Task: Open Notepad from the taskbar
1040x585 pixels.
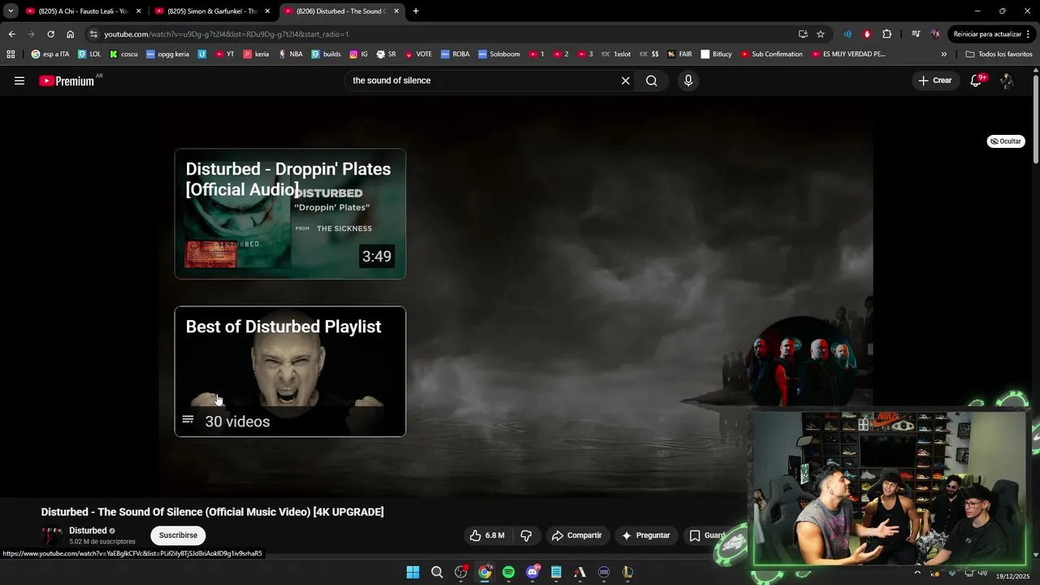Action: point(557,572)
